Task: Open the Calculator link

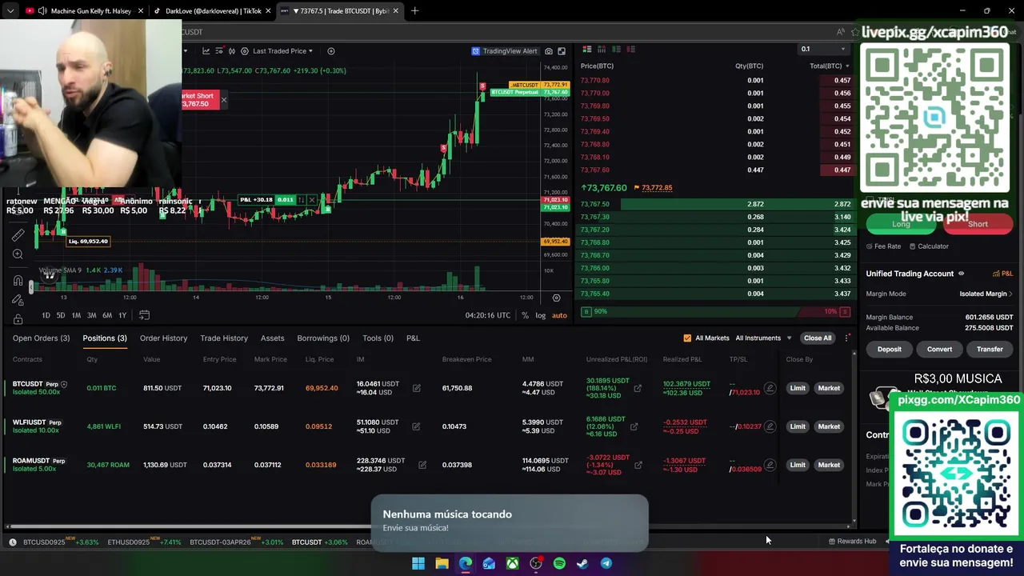Action: (x=928, y=246)
